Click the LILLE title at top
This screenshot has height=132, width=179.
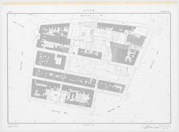point(89,10)
